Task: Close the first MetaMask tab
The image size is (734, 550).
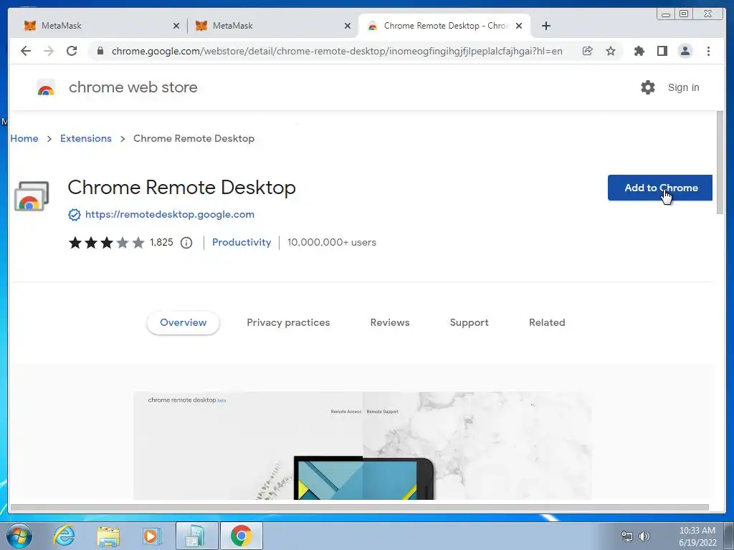Action: [176, 26]
